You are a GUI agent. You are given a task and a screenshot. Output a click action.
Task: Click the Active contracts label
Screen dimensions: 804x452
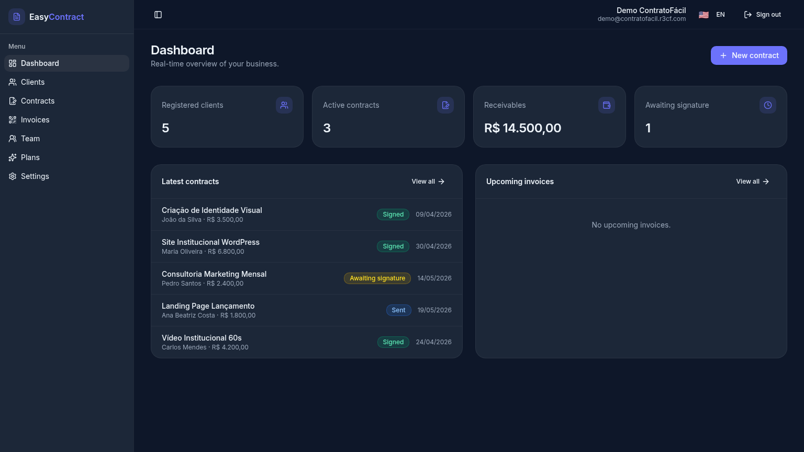(351, 105)
